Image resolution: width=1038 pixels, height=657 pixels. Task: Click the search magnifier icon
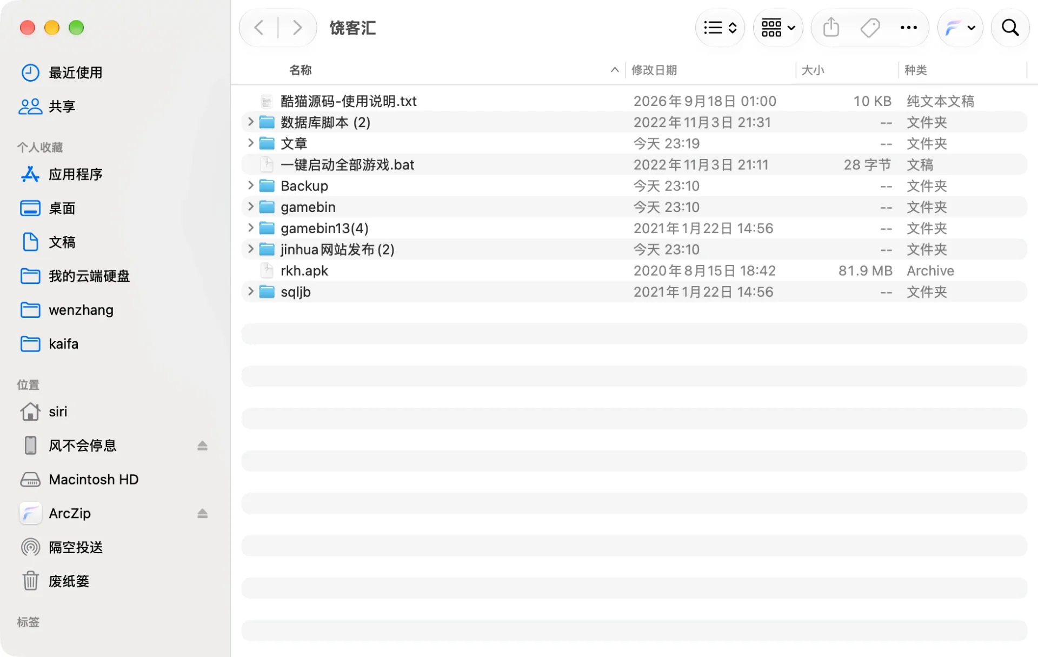click(x=1010, y=28)
